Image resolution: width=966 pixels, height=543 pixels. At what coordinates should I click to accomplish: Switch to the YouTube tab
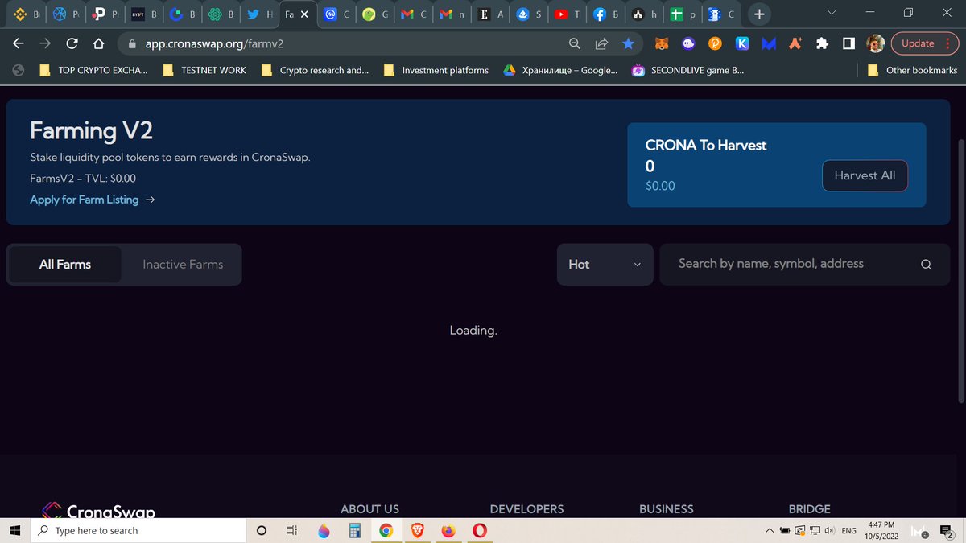[569, 14]
